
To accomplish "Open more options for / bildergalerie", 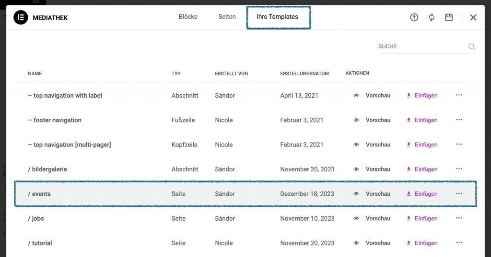I will tap(459, 169).
